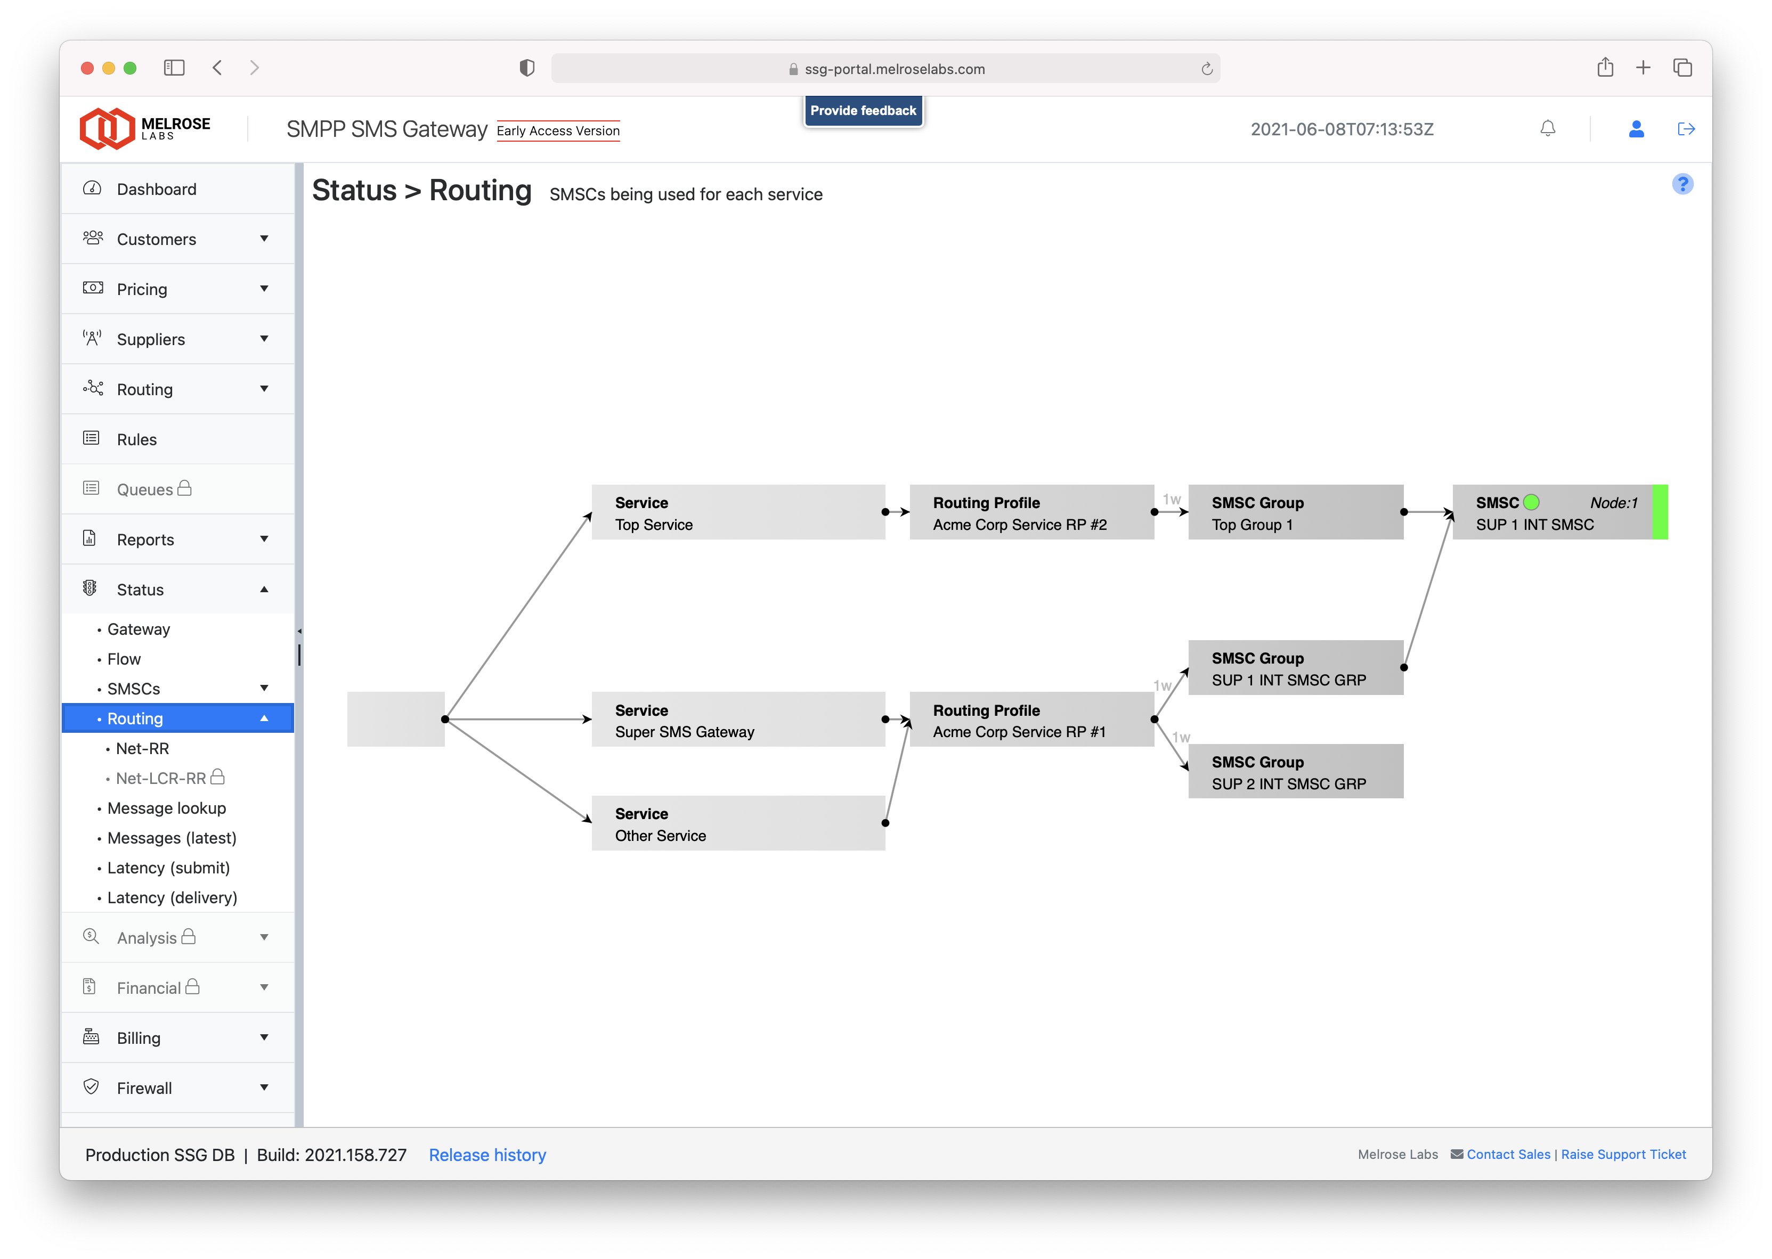1772x1259 pixels.
Task: Reload the page with the refresh icon
Action: click(1207, 69)
